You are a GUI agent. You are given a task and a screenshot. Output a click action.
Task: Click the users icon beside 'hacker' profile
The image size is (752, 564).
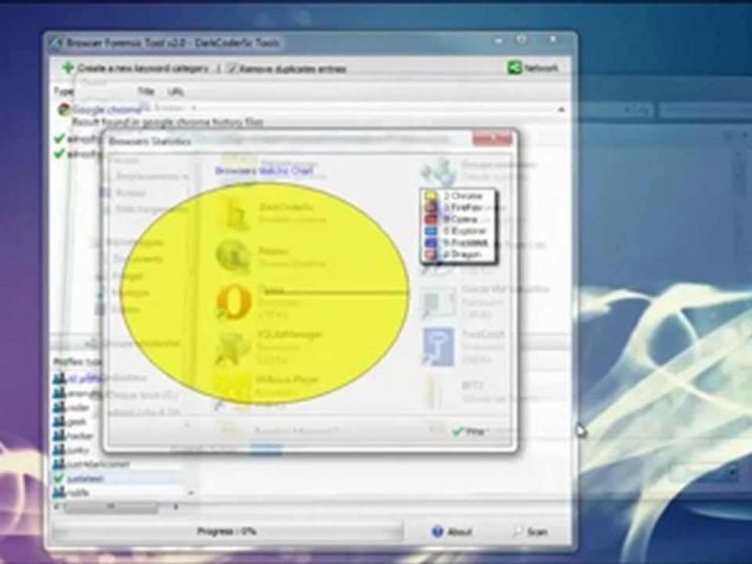(x=59, y=436)
